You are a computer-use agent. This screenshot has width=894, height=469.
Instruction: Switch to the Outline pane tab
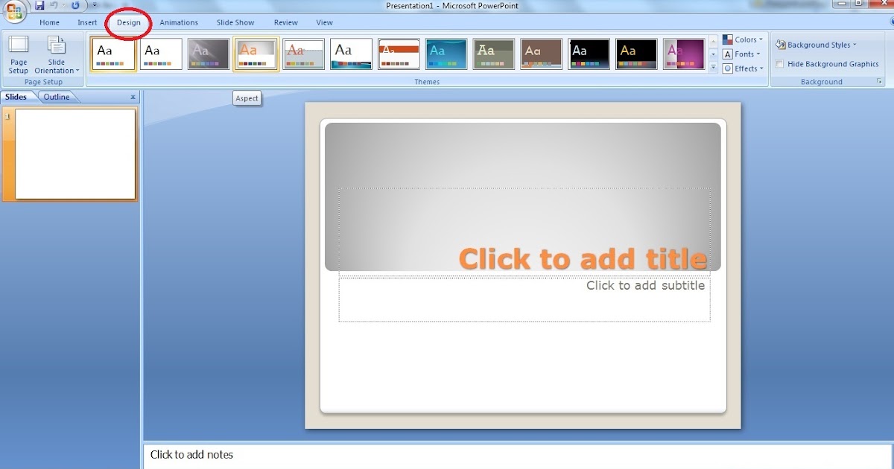[x=57, y=97]
